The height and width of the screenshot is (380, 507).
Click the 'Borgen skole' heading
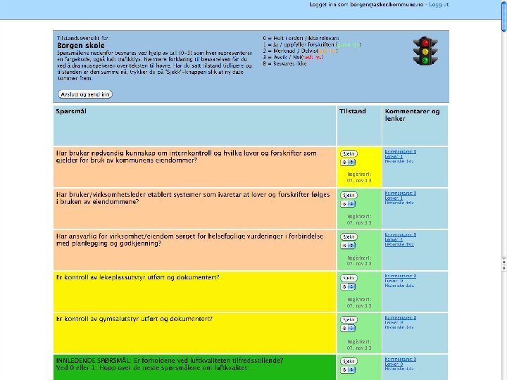coord(81,45)
